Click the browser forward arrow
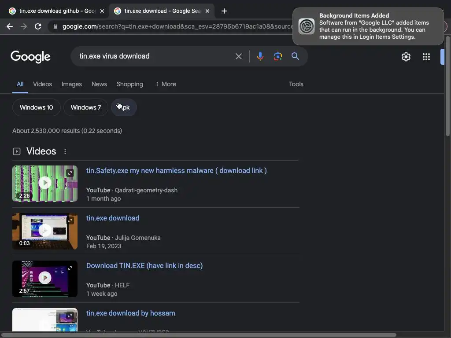451x338 pixels. click(x=24, y=26)
